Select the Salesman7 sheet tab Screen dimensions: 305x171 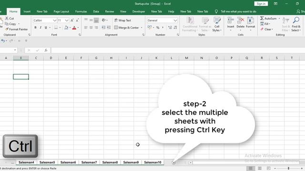pos(89,162)
